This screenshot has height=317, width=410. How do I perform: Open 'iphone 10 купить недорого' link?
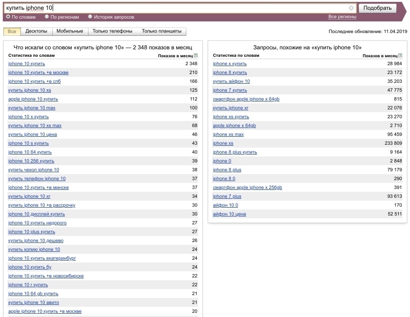point(37,223)
